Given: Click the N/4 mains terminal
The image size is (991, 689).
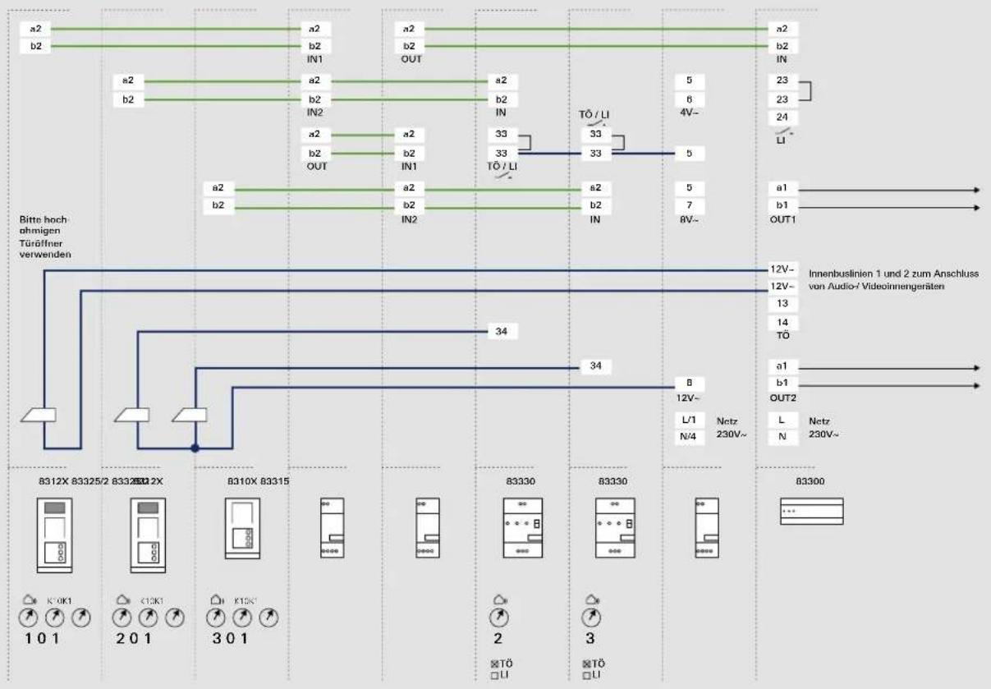Looking at the screenshot, I should pos(690,436).
